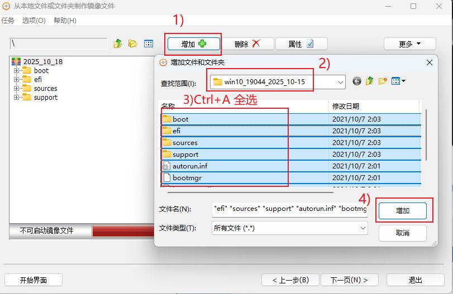Click the dialog's back navigation arrow icon
The height and width of the screenshot is (294, 453).
coord(357,81)
